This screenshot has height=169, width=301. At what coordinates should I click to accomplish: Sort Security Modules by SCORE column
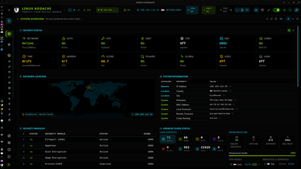click(148, 134)
